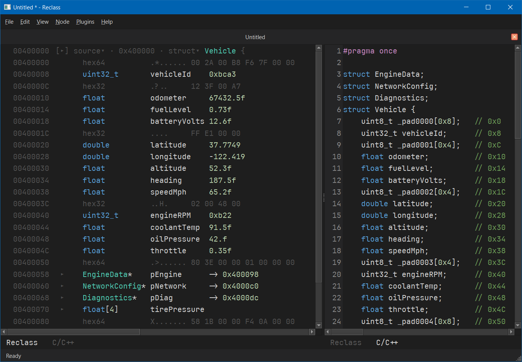
Task: Click the fuelLevel value 0.73f
Action: (x=220, y=110)
